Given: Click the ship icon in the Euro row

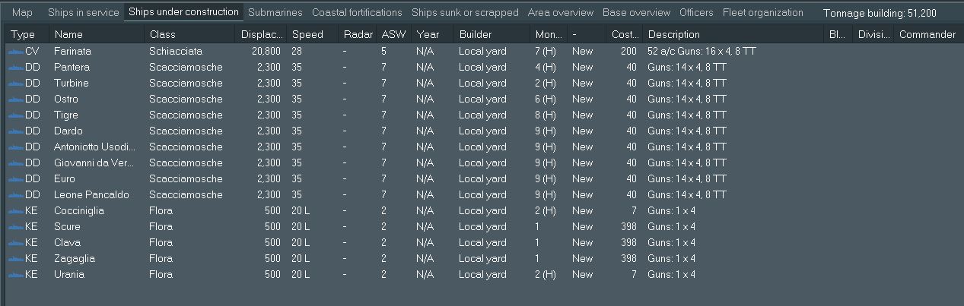Looking at the screenshot, I should [15, 179].
